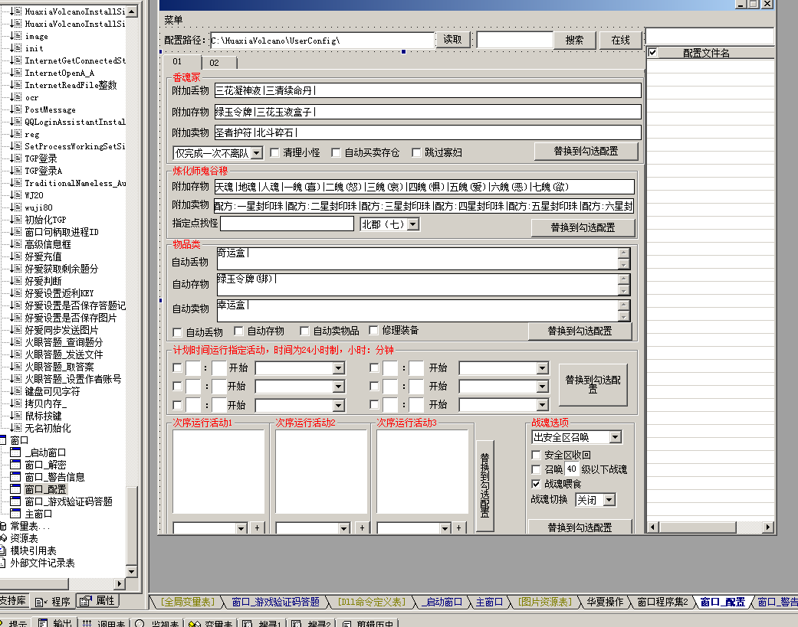The height and width of the screenshot is (627, 798).
Task: Open dropdown under 次序运行活动2 list
Action: [344, 528]
